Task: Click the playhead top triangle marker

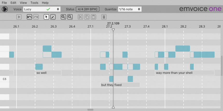Action: (x=113, y=30)
